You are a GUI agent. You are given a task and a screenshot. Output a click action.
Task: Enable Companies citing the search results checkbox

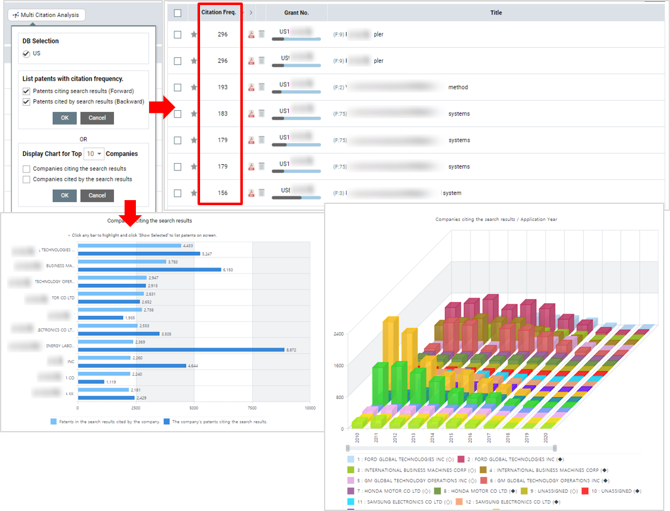[26, 169]
